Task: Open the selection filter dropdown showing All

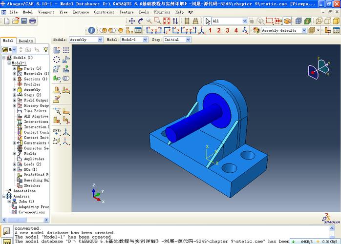Action: coord(230,21)
